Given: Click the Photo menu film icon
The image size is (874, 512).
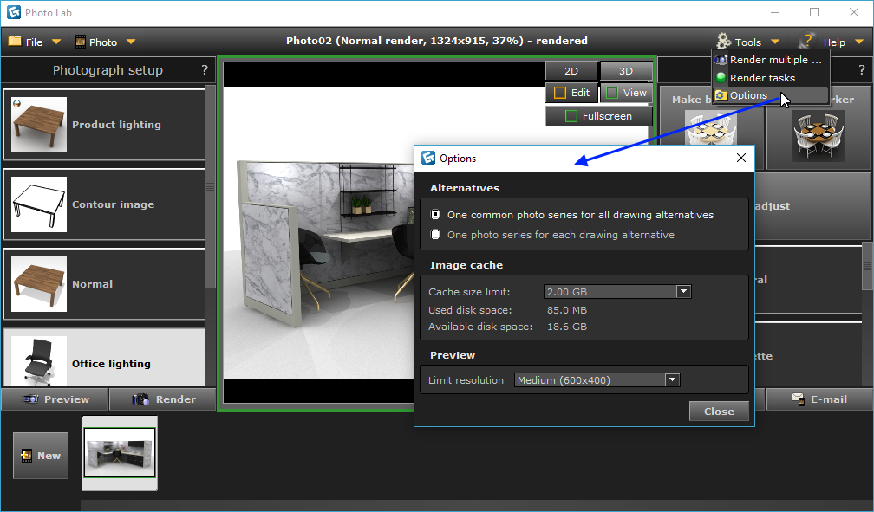Looking at the screenshot, I should click(x=81, y=42).
